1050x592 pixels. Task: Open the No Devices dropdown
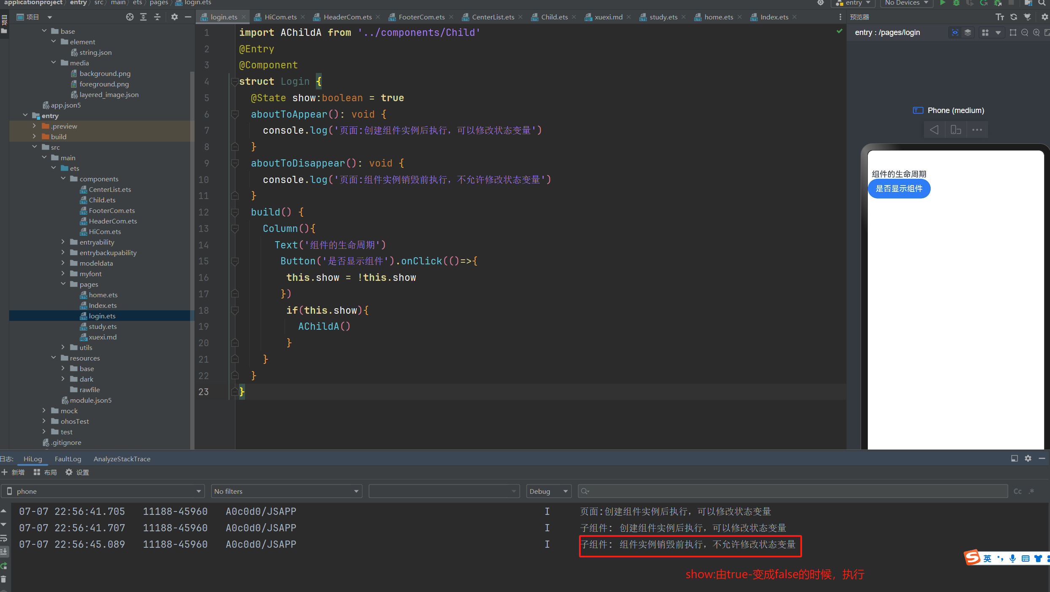[907, 3]
